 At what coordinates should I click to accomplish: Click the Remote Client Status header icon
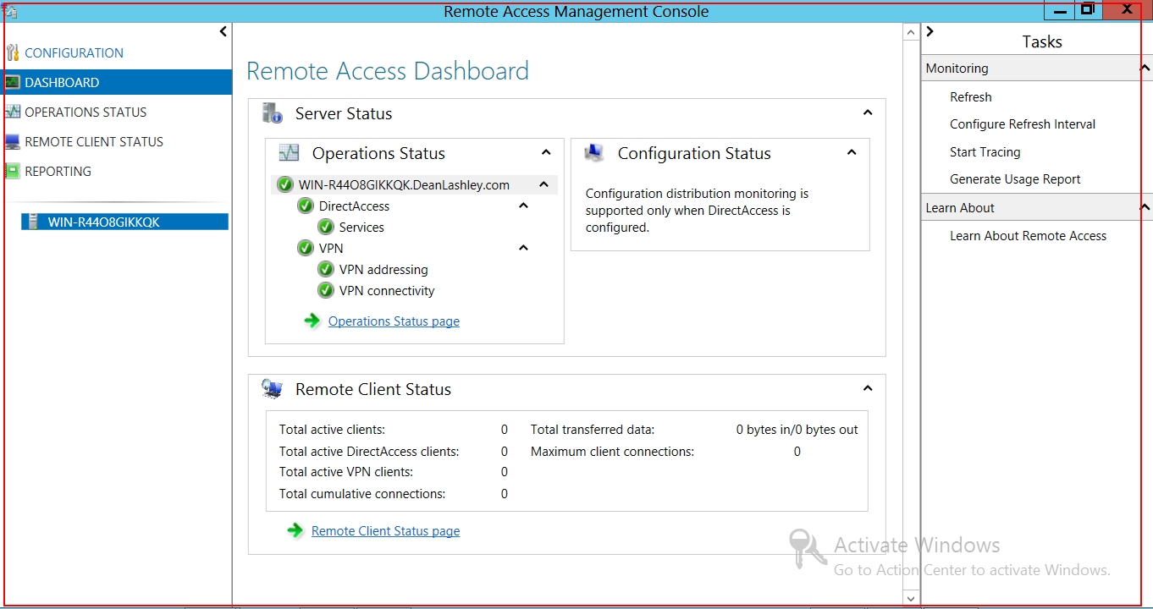click(x=272, y=389)
